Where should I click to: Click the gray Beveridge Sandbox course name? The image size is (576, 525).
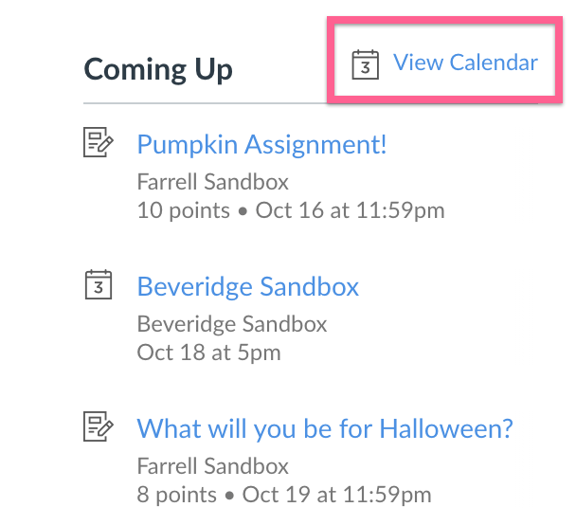click(x=232, y=324)
